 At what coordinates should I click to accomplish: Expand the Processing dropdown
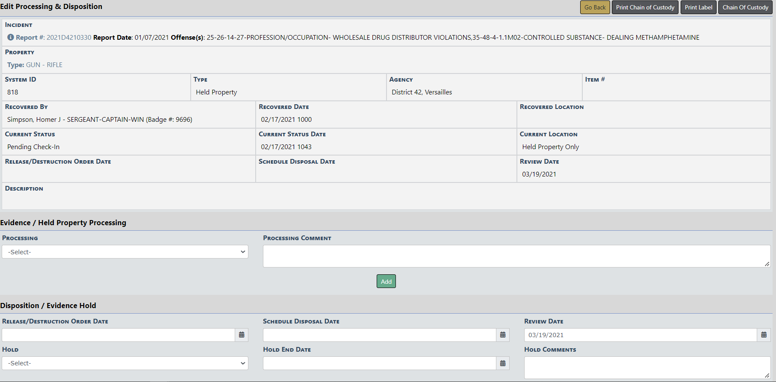125,252
